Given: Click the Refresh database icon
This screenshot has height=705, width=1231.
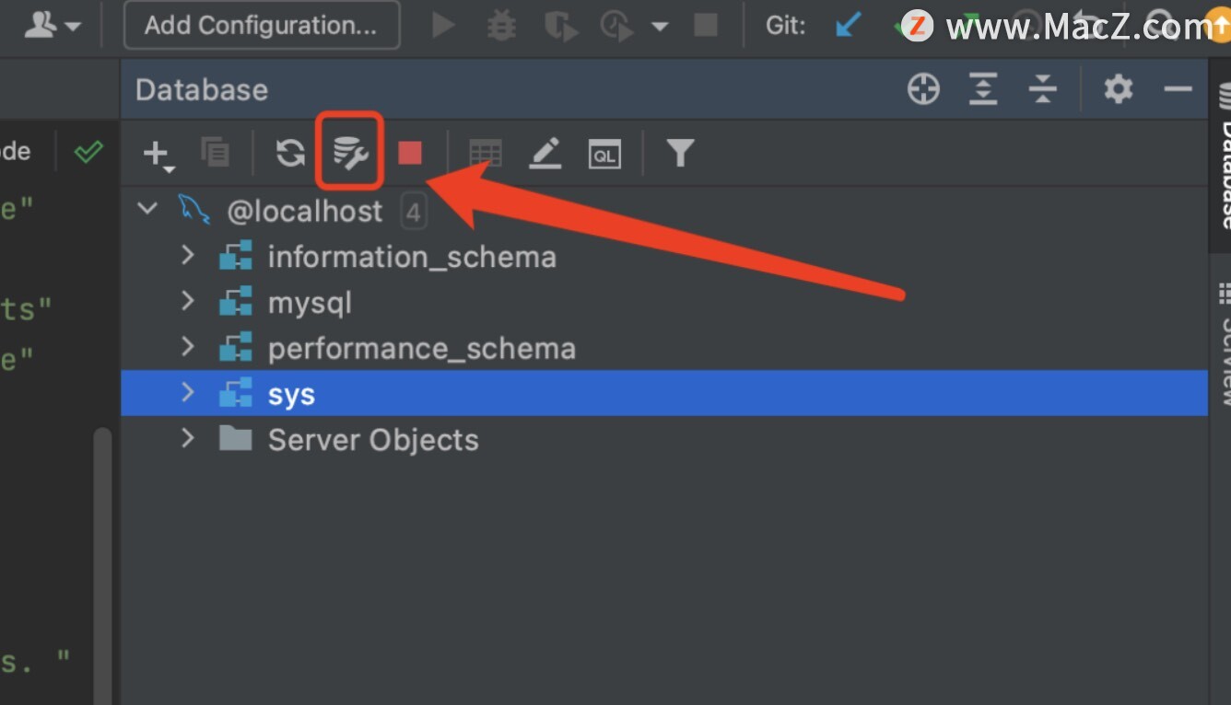Looking at the screenshot, I should pos(290,153).
